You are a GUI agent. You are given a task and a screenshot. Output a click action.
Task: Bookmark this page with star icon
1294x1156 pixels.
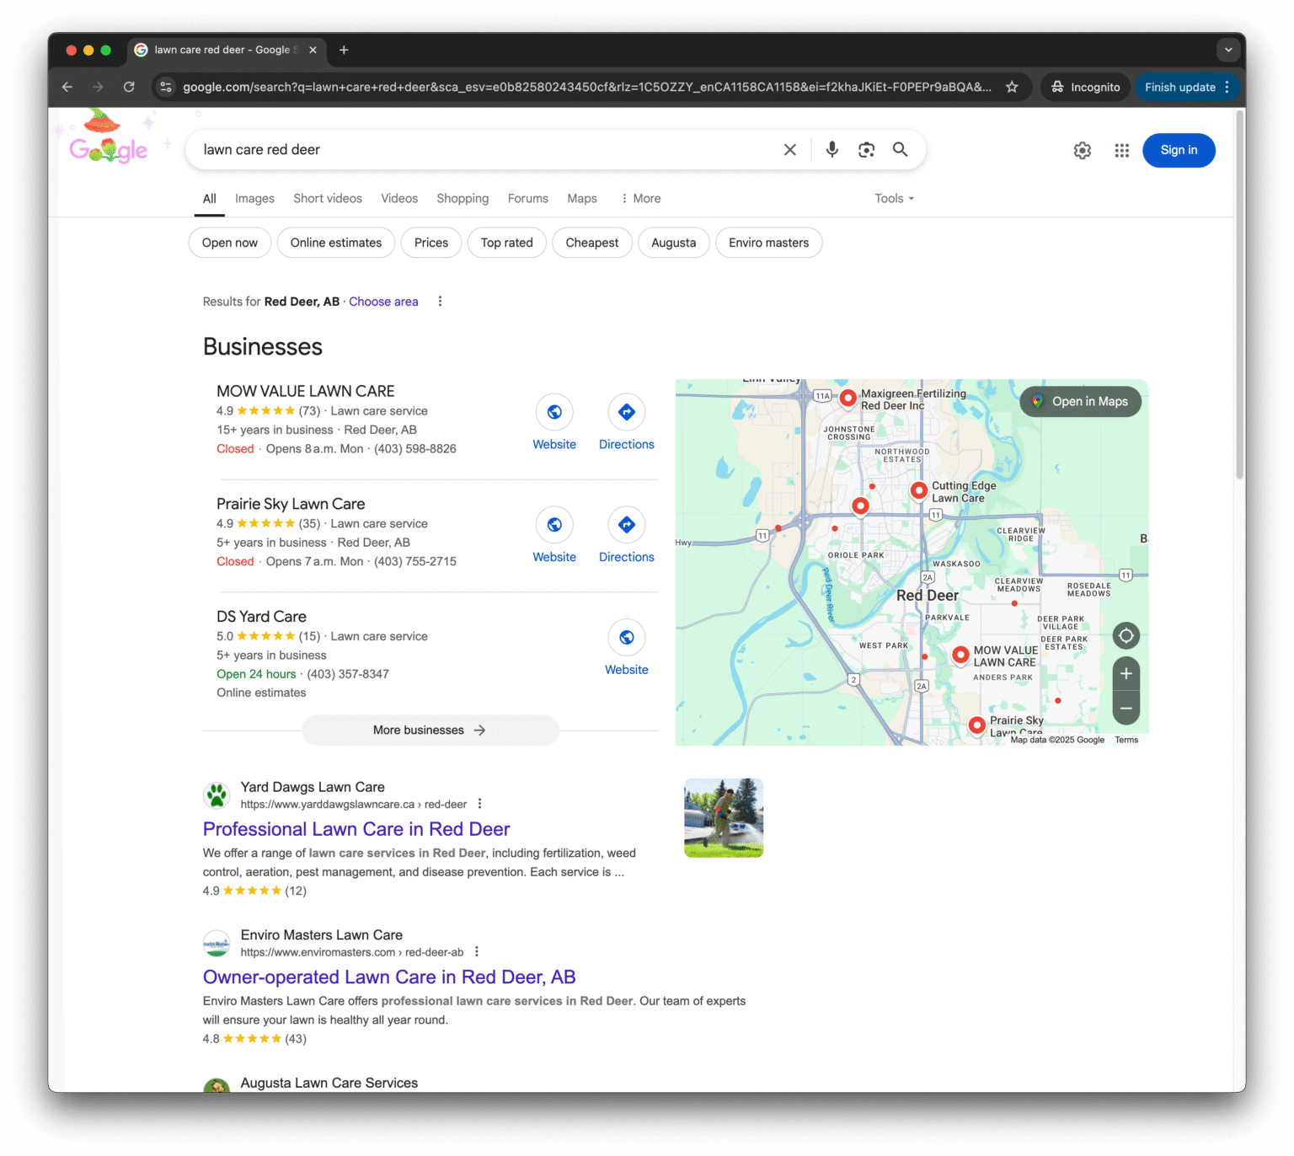1012,87
